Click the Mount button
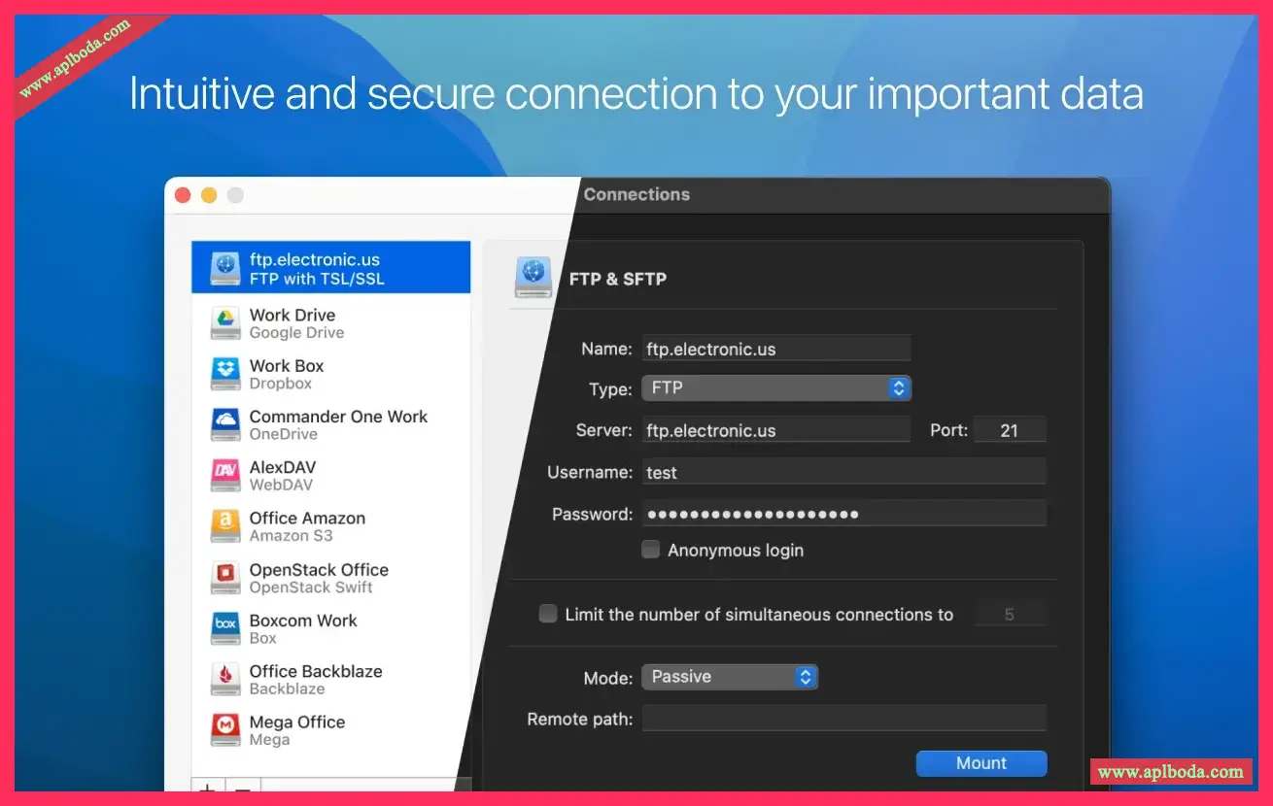Viewport: 1273px width, 806px height. [x=981, y=763]
